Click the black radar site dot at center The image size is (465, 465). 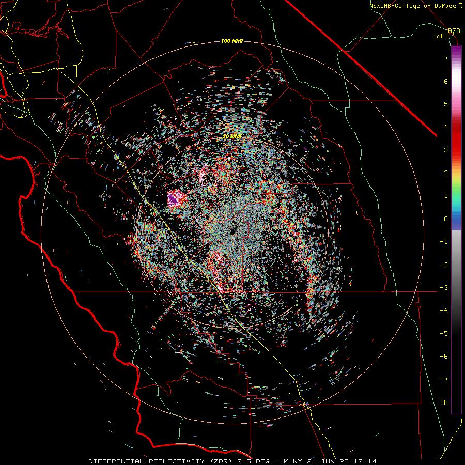tap(232, 232)
